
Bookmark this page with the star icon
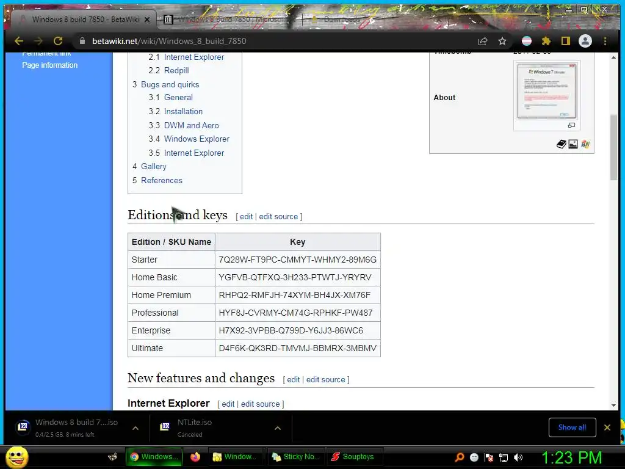coord(502,41)
